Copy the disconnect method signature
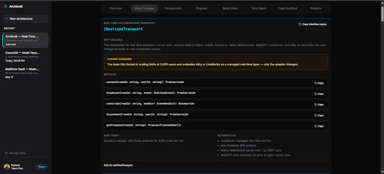The width and height of the screenshot is (384, 174). [319, 115]
